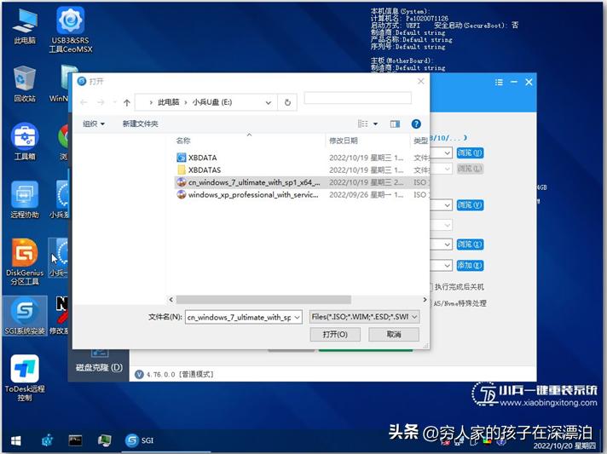This screenshot has width=607, height=454.
Task: Click the blue gear taskbar icon
Action: click(x=47, y=440)
